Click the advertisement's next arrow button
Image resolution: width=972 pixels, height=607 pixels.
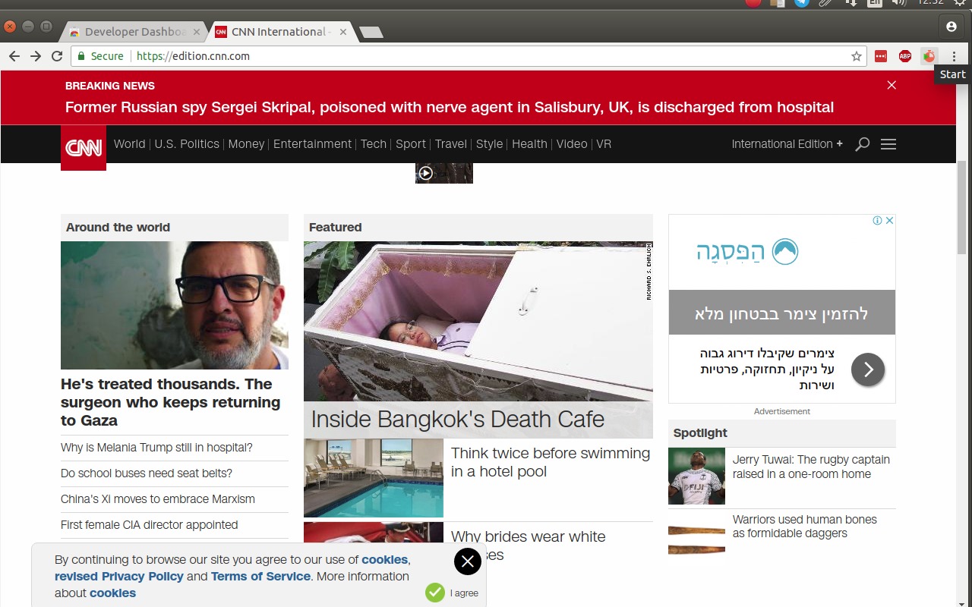[x=868, y=370]
